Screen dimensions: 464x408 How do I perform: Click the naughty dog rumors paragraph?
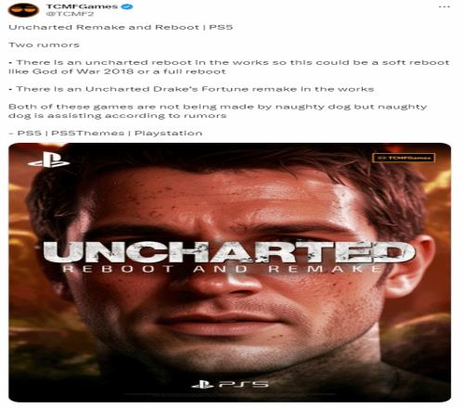(218, 111)
